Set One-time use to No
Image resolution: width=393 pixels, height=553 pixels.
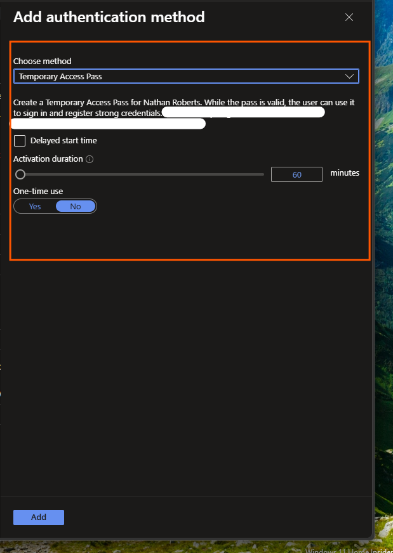pyautogui.click(x=76, y=206)
